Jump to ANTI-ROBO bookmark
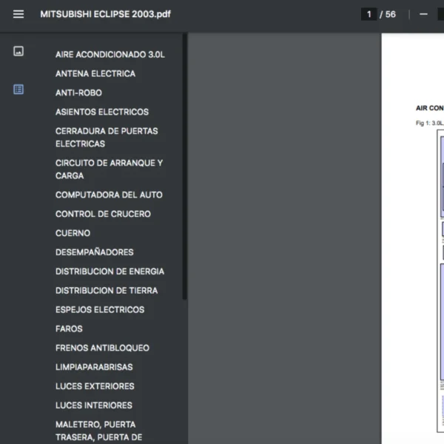This screenshot has width=444, height=444. 78,93
